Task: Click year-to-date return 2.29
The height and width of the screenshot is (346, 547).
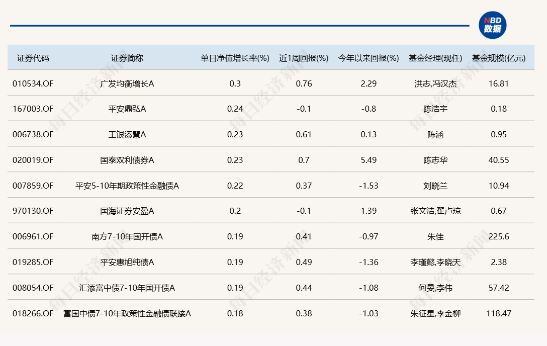Action: [369, 83]
